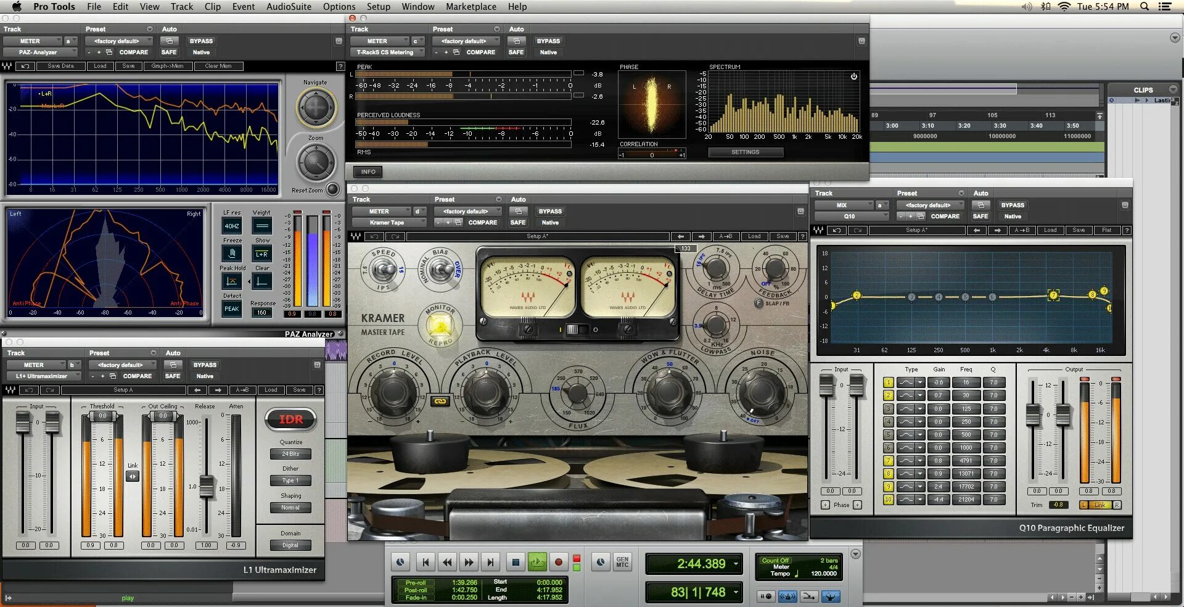The image size is (1184, 607).
Task: Toggle the metronome click icon
Action: point(787,597)
